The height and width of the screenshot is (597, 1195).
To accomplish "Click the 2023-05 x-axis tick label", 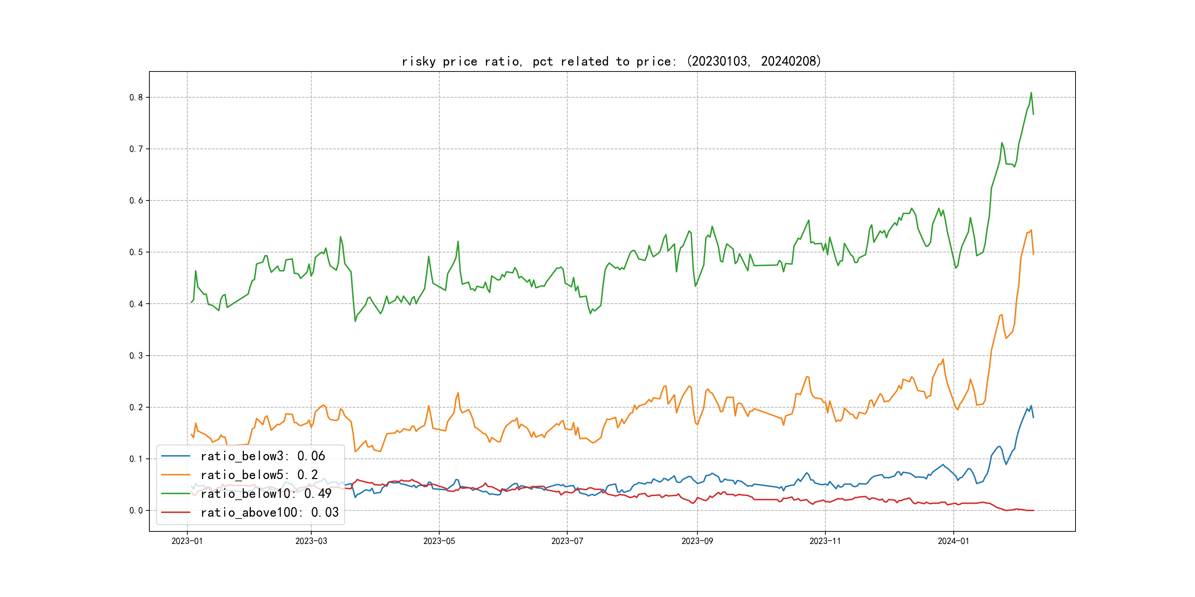I will click(x=439, y=541).
